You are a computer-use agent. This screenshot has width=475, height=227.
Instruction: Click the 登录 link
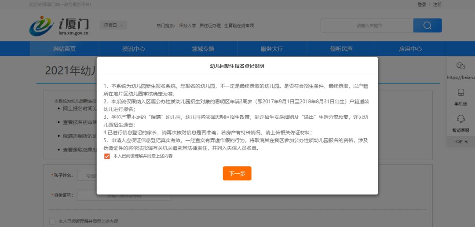pos(422,4)
